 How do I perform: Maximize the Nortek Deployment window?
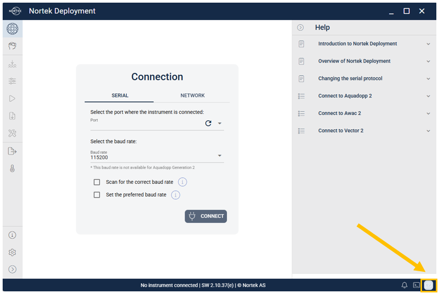click(x=407, y=11)
